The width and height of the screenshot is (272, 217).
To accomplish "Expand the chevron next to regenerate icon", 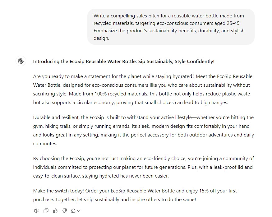I will [x=79, y=211].
